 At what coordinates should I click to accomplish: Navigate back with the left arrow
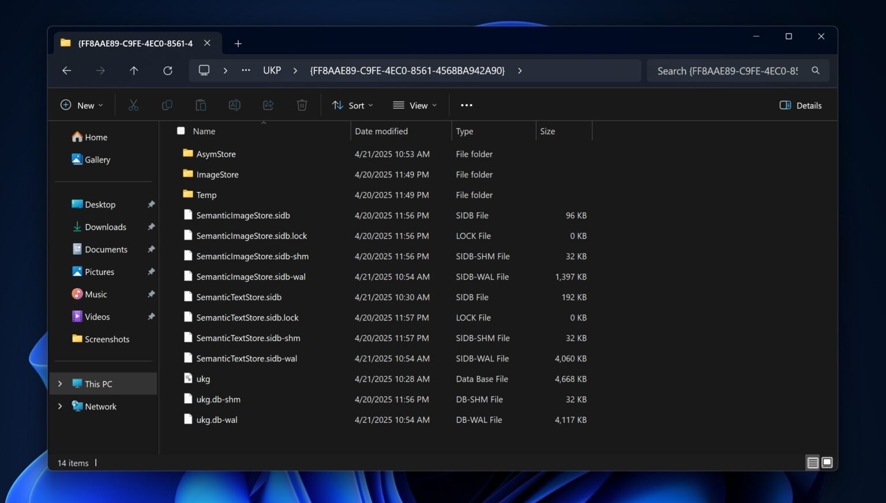(x=66, y=70)
